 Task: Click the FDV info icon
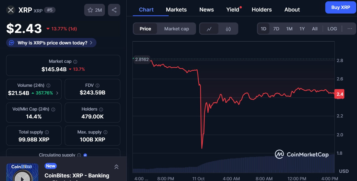(x=98, y=86)
